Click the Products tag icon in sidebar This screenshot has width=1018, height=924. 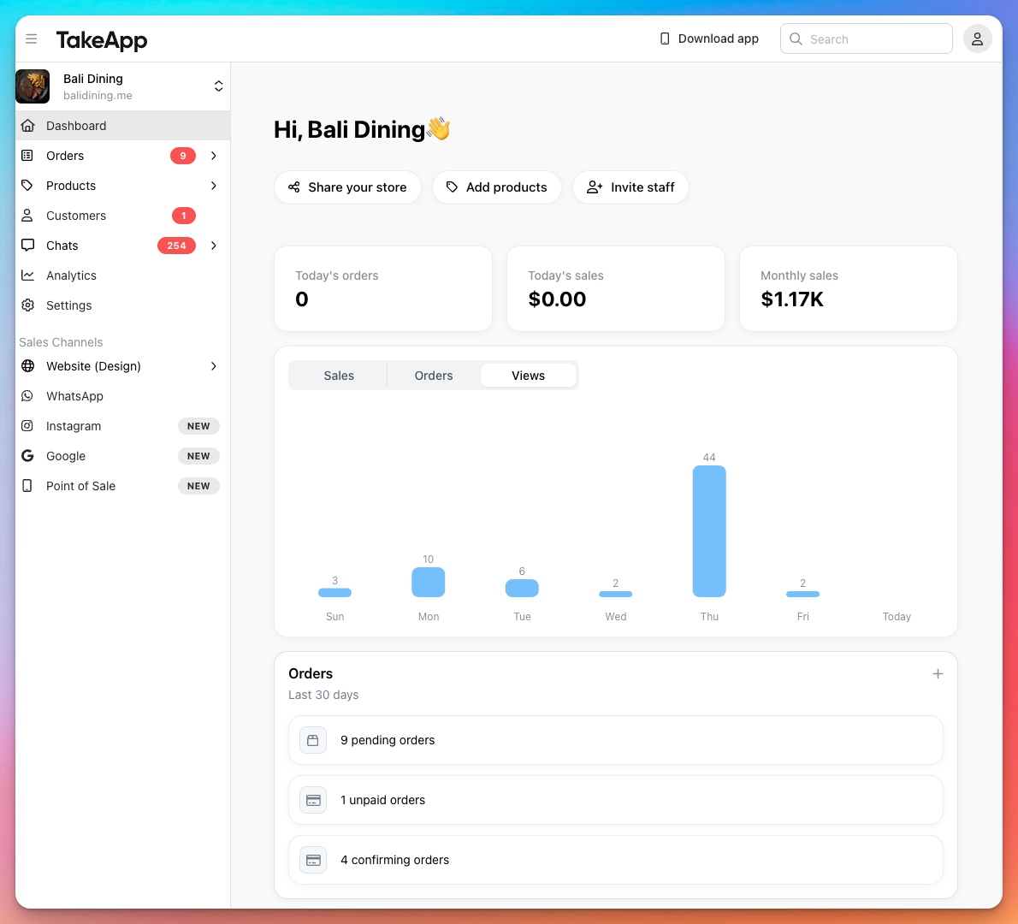pyautogui.click(x=27, y=185)
